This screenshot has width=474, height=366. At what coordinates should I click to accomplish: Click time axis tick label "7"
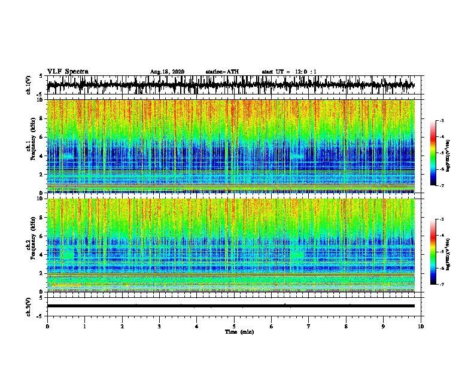coord(309,327)
